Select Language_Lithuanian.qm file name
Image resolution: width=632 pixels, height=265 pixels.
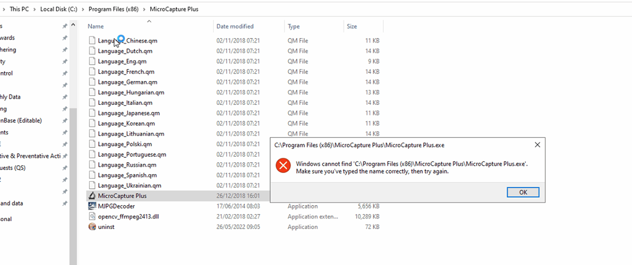pyautogui.click(x=131, y=134)
